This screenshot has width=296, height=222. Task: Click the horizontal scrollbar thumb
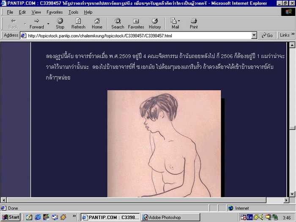tap(137, 200)
